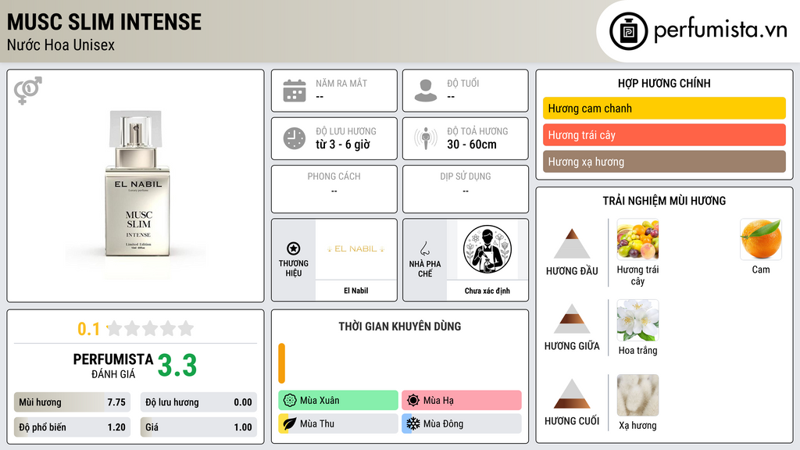The width and height of the screenshot is (800, 450).
Task: Click the star rating icons beside 0.1
Action: pos(150,328)
